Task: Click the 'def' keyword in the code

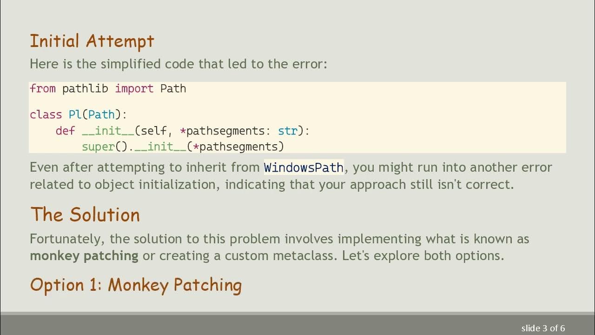Action: coord(65,131)
